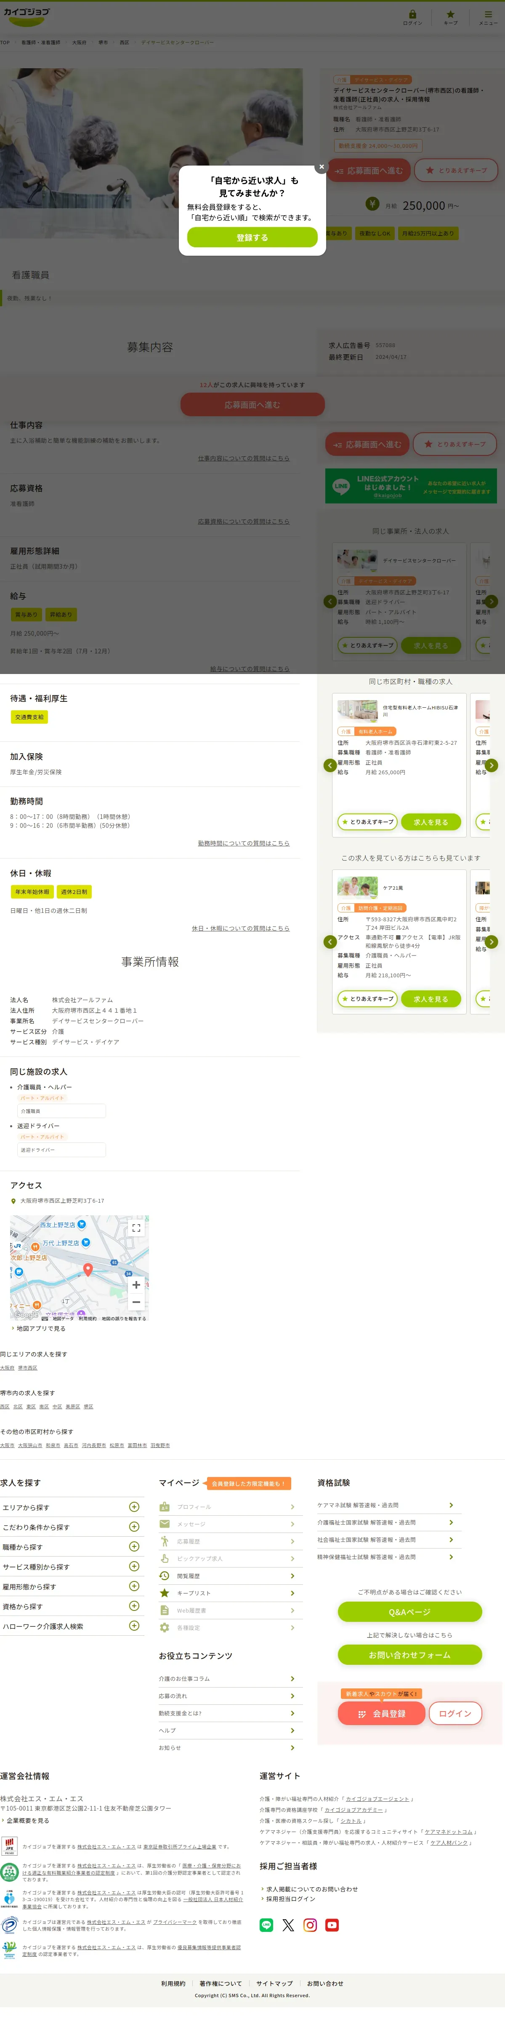The image size is (505, 2041).
Task: Click the メッセージ envelope icon
Action: [x=165, y=1524]
